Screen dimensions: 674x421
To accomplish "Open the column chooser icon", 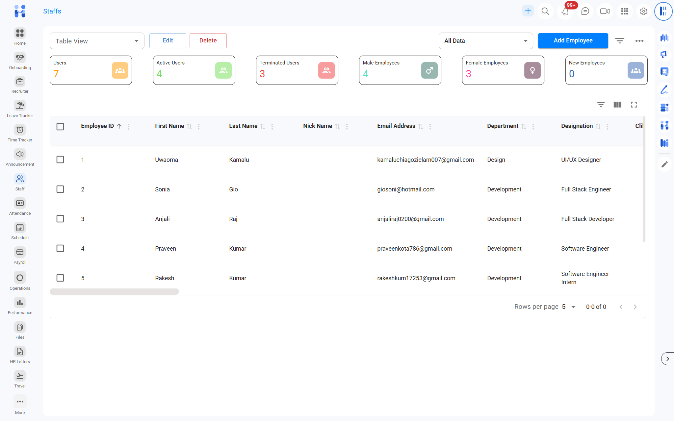I will pyautogui.click(x=617, y=105).
